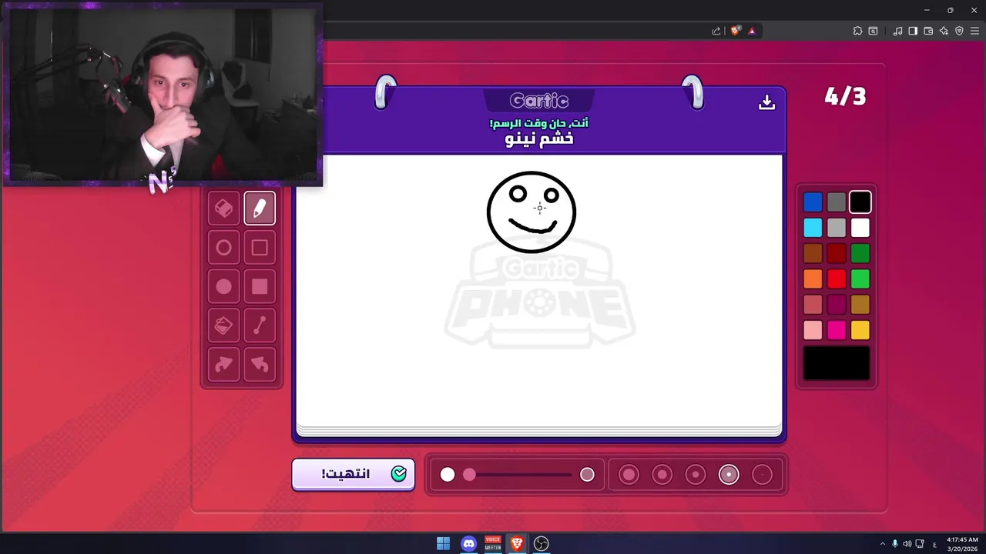Pick the blue color swatch
Image resolution: width=986 pixels, height=554 pixels.
click(813, 202)
